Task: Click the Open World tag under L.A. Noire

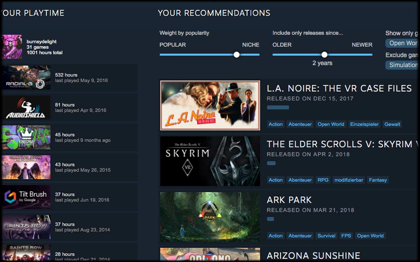Action: pyautogui.click(x=331, y=124)
